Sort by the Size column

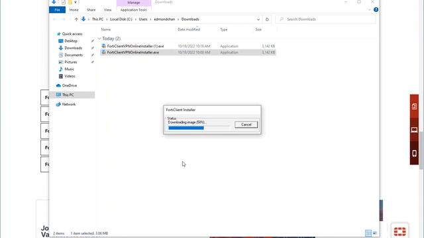258,29
